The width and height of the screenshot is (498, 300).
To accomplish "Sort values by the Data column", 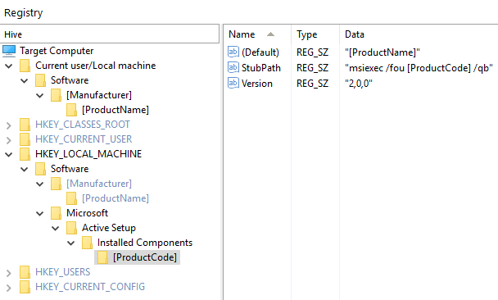I will click(419, 34).
